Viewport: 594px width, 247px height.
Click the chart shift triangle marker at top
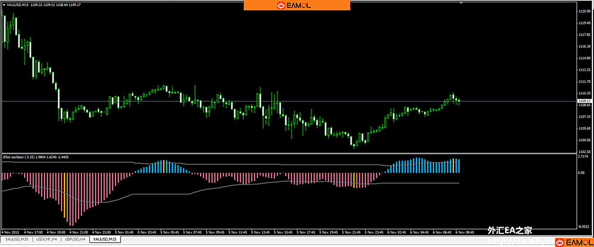pyautogui.click(x=461, y=3)
